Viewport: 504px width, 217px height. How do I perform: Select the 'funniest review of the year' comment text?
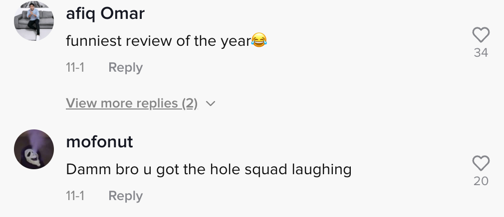pos(158,41)
